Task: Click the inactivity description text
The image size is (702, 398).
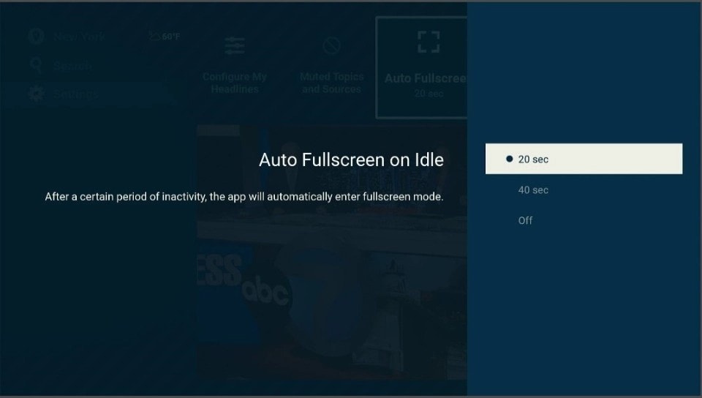Action: click(x=244, y=197)
